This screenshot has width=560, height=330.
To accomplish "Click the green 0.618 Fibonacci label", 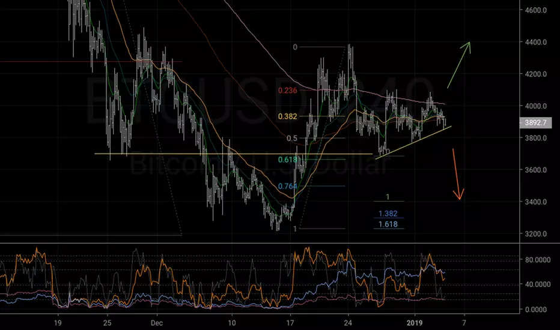I will 287,160.
